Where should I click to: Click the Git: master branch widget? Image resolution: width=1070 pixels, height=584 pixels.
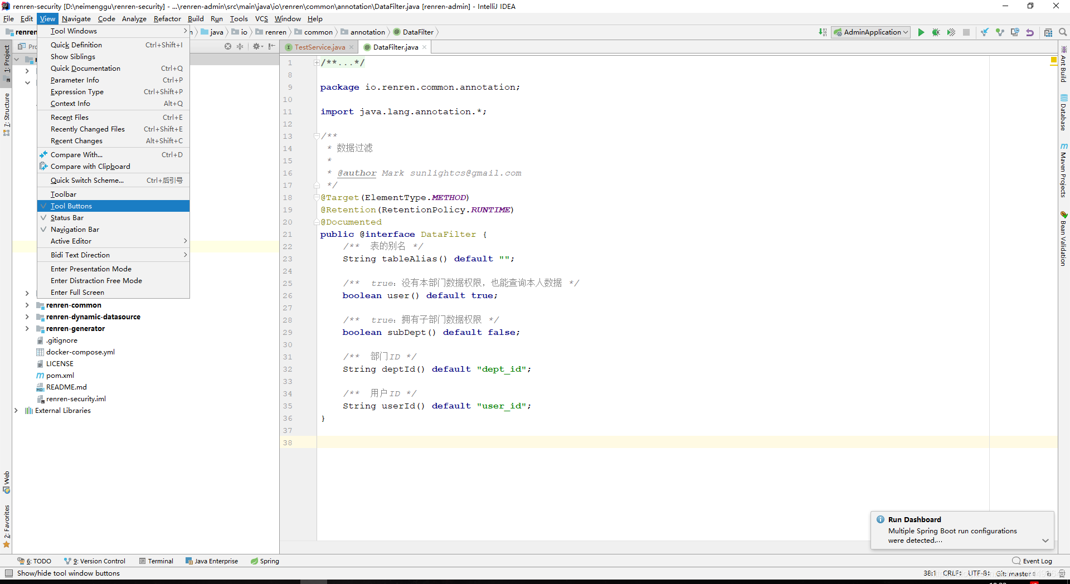click(x=1015, y=573)
